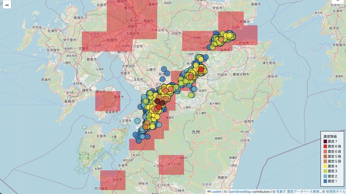Click the 震度6強 red swatch in legend

coord(325,147)
